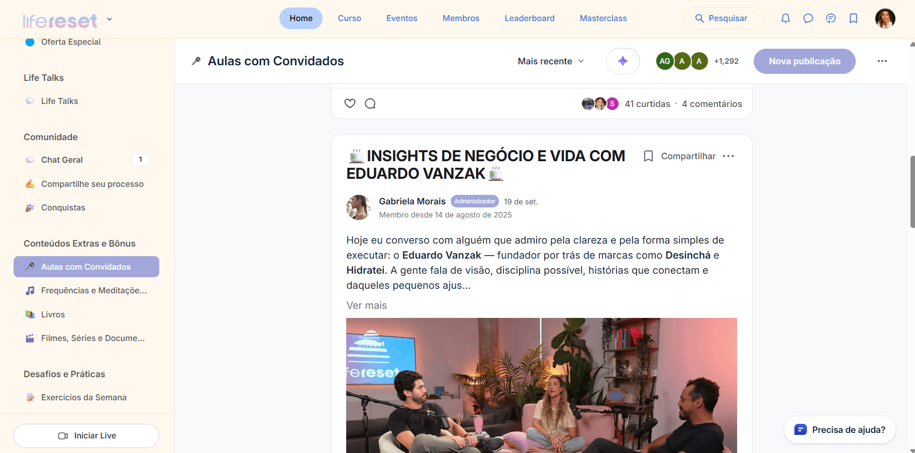Open Frequências e Meditações space
Image resolution: width=915 pixels, height=453 pixels.
click(x=86, y=290)
